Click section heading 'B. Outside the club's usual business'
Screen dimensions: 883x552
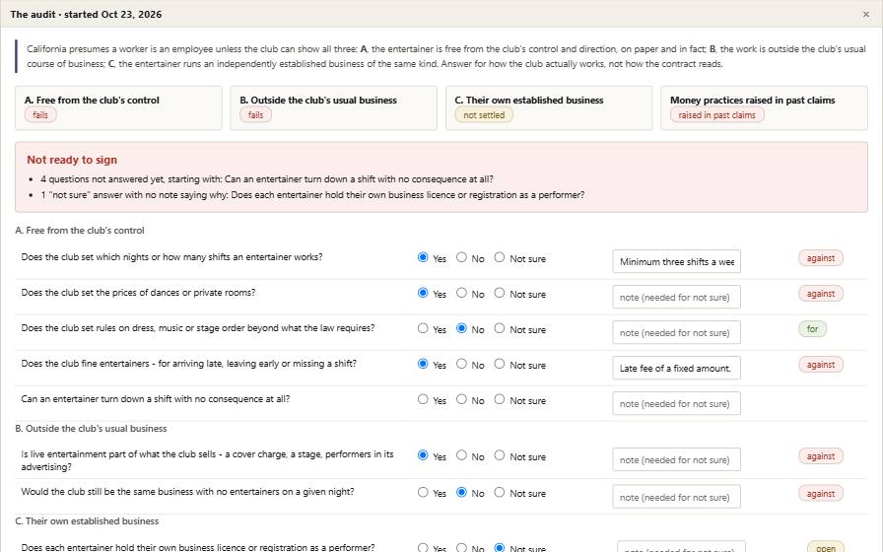point(92,429)
